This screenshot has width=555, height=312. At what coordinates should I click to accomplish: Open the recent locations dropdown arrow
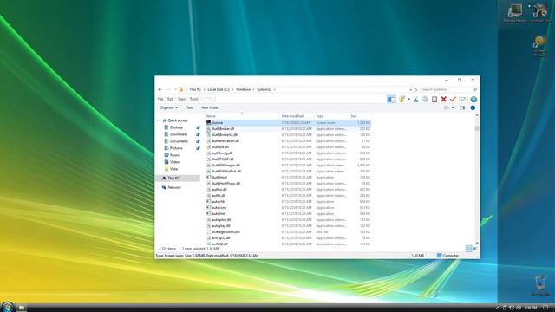click(175, 89)
